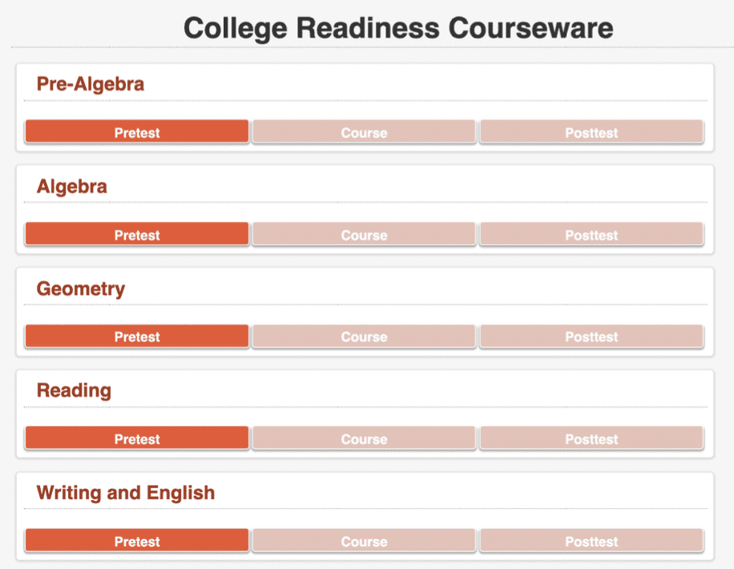Screen dimensions: 734x569
Task: Click the Pre-Algebra section heading
Action: (91, 84)
